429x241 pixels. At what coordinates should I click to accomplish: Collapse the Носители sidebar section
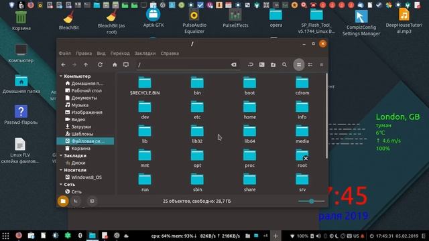pyautogui.click(x=61, y=170)
